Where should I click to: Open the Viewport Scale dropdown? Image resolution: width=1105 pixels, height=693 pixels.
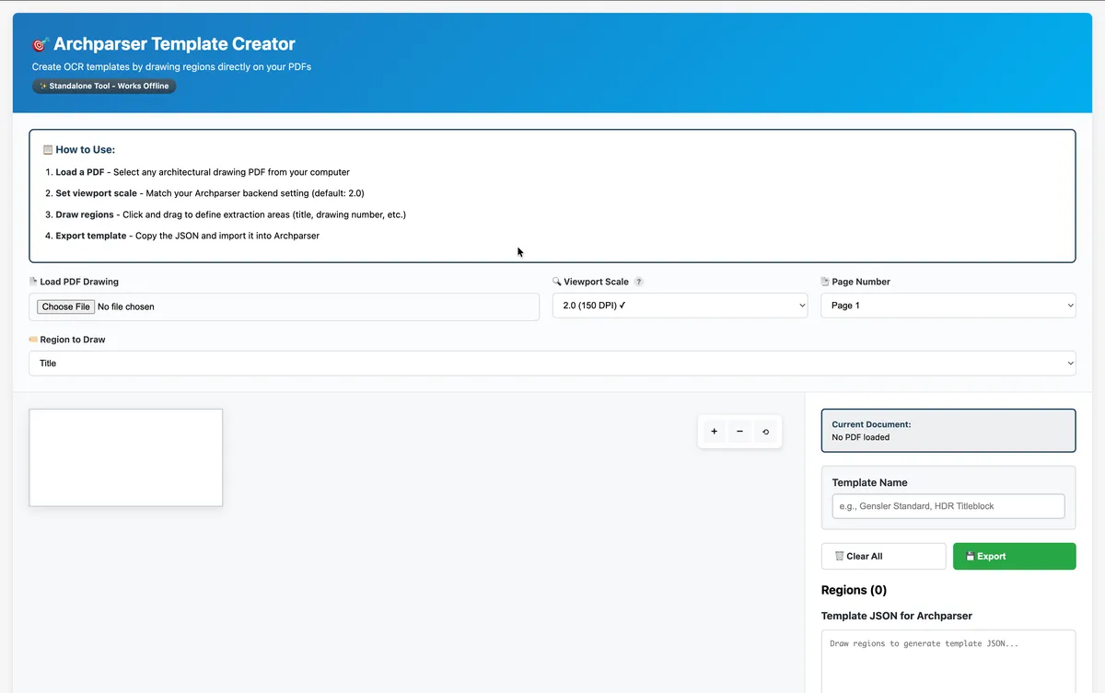pos(680,305)
